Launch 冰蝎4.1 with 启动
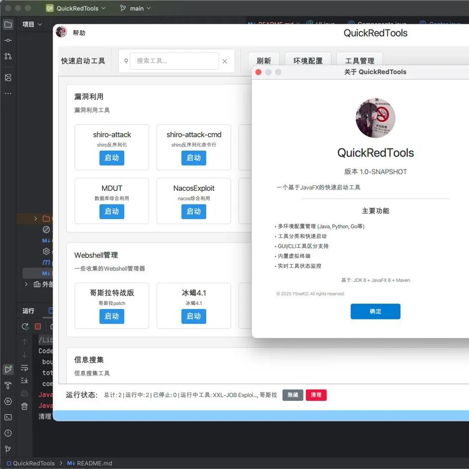Image resolution: width=469 pixels, height=469 pixels. [x=194, y=316]
